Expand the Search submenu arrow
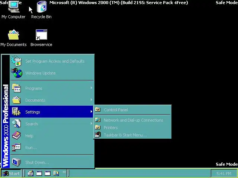 (91, 123)
